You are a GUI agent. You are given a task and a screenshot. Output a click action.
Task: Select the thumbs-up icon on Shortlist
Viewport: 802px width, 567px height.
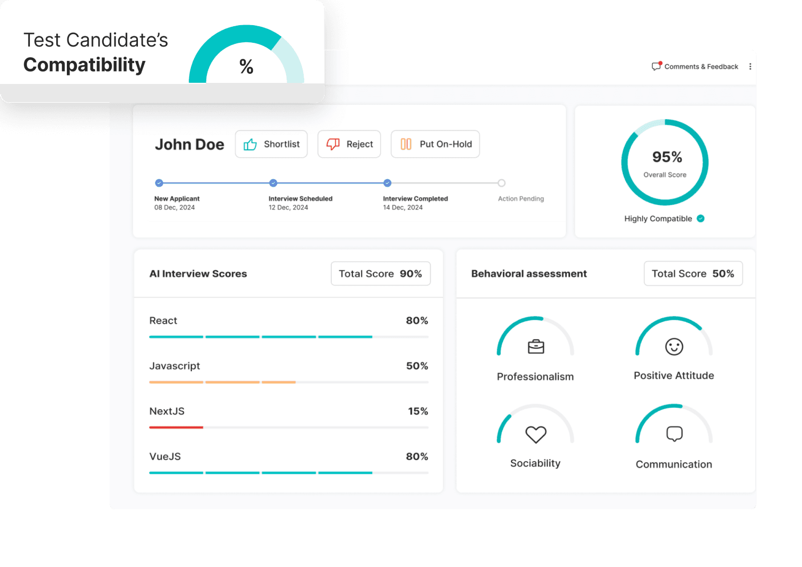tap(250, 144)
